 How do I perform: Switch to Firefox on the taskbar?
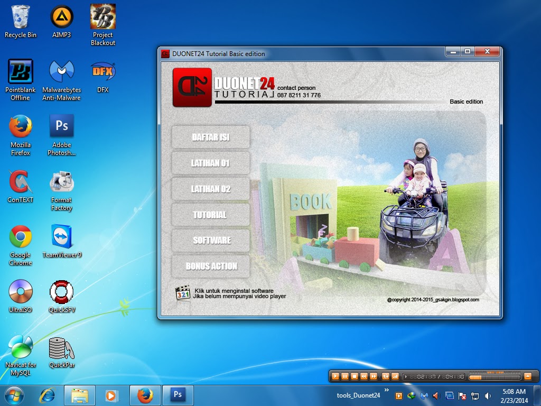(x=145, y=395)
